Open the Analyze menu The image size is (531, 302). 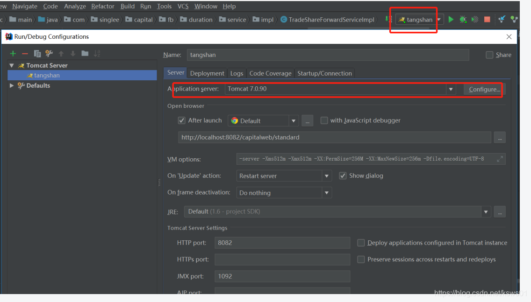(x=75, y=6)
